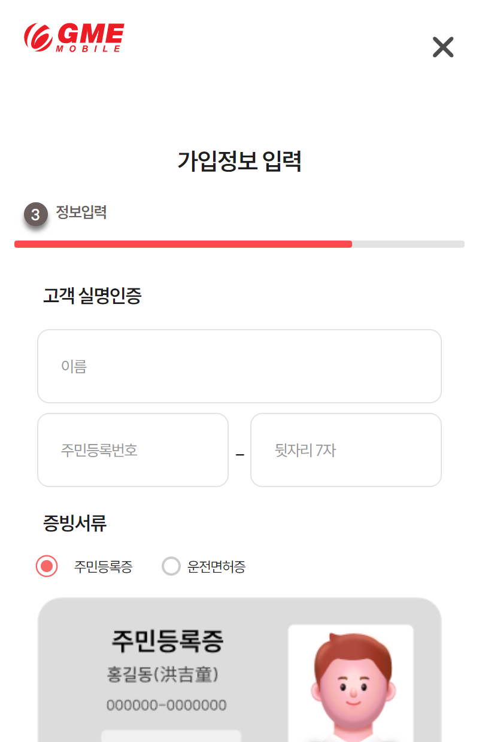This screenshot has width=479, height=742.
Task: Click the GME Mobile logo
Action: tap(74, 38)
